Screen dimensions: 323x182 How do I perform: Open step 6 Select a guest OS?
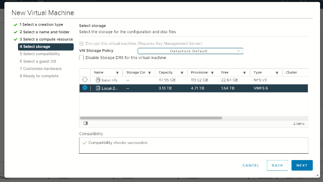(x=38, y=61)
